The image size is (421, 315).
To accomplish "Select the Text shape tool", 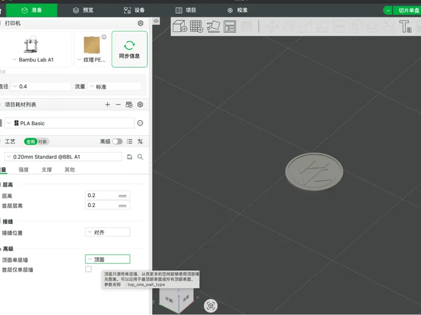I will (405, 27).
